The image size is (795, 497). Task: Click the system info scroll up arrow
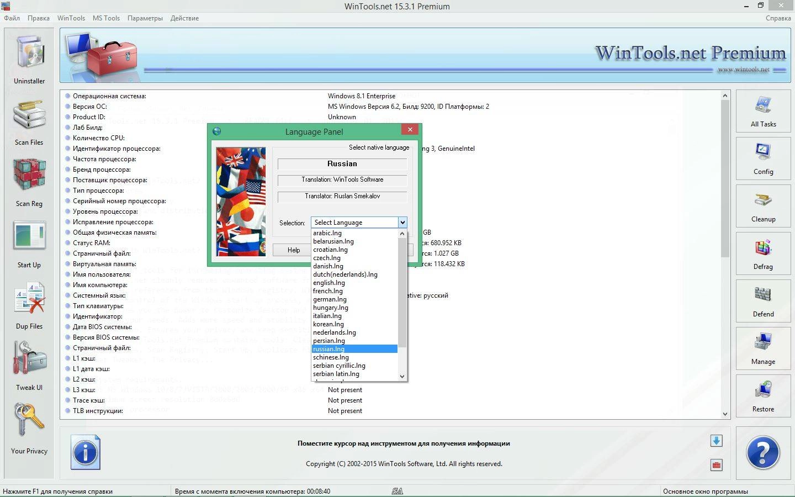725,96
